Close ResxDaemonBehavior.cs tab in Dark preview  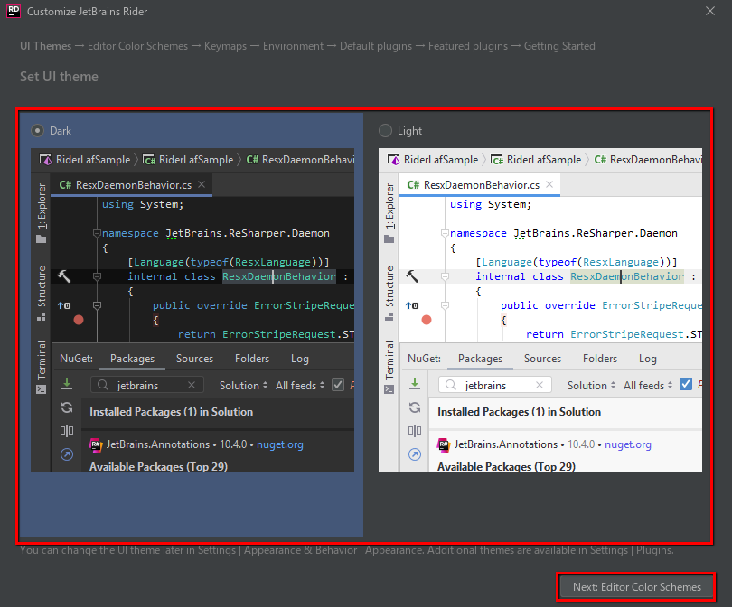(202, 184)
